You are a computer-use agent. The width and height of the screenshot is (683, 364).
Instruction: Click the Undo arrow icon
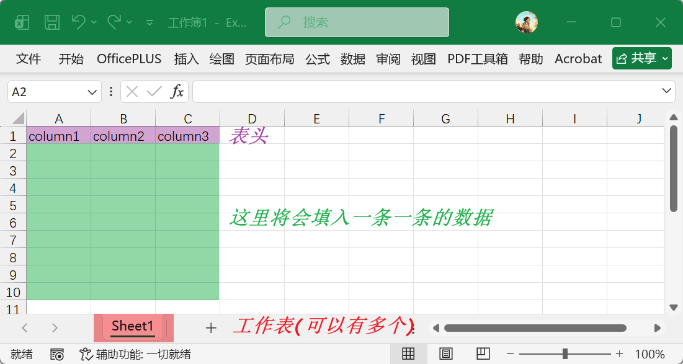pos(78,22)
